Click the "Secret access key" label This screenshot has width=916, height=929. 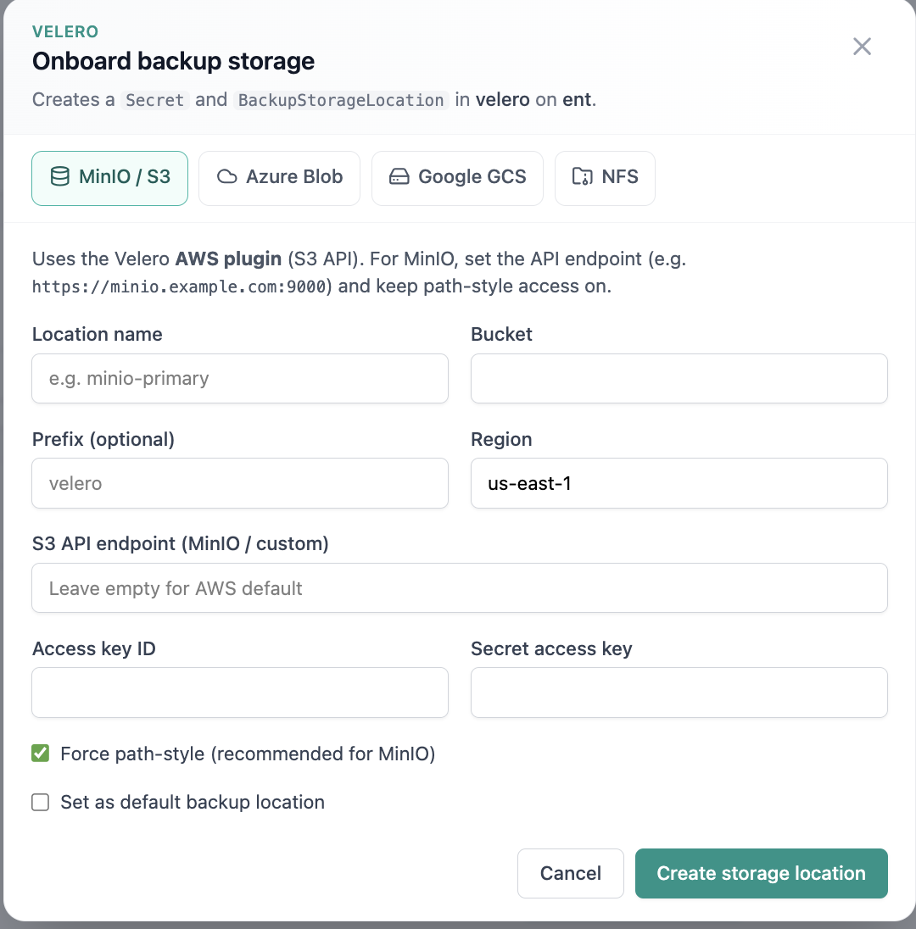point(551,648)
